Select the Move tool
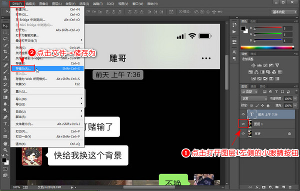This screenshot has width=300, height=191. (x=5, y=26)
